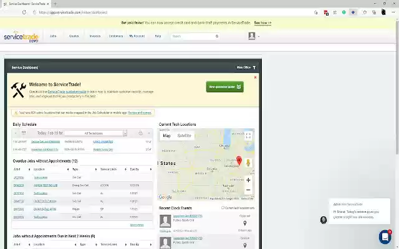This screenshot has width=399, height=249.
Task: Click second clock event tech avatar
Action: click(x=165, y=243)
